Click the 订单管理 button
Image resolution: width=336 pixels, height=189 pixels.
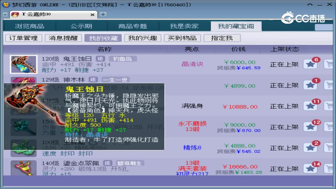click(24, 38)
